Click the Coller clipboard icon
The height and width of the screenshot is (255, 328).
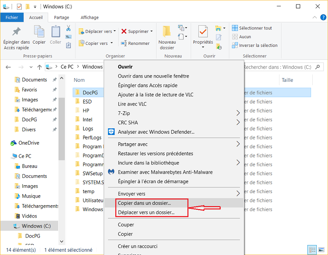pos(56,32)
